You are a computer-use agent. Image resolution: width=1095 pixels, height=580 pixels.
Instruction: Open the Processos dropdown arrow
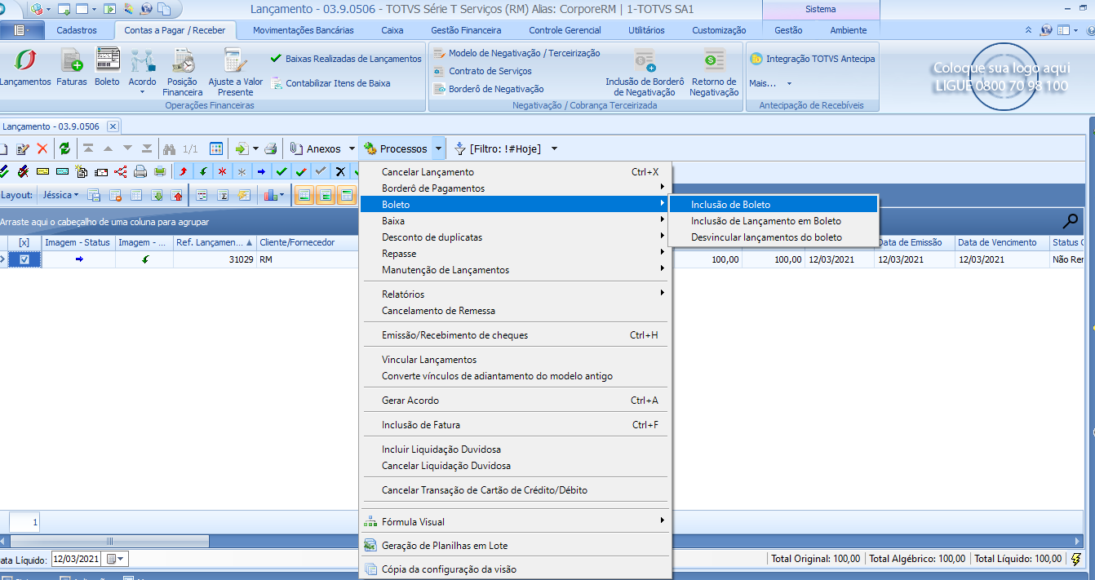(x=438, y=148)
